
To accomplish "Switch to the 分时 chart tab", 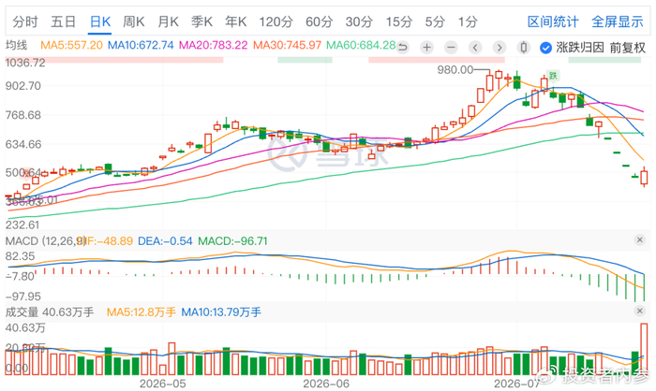I will 25,22.
